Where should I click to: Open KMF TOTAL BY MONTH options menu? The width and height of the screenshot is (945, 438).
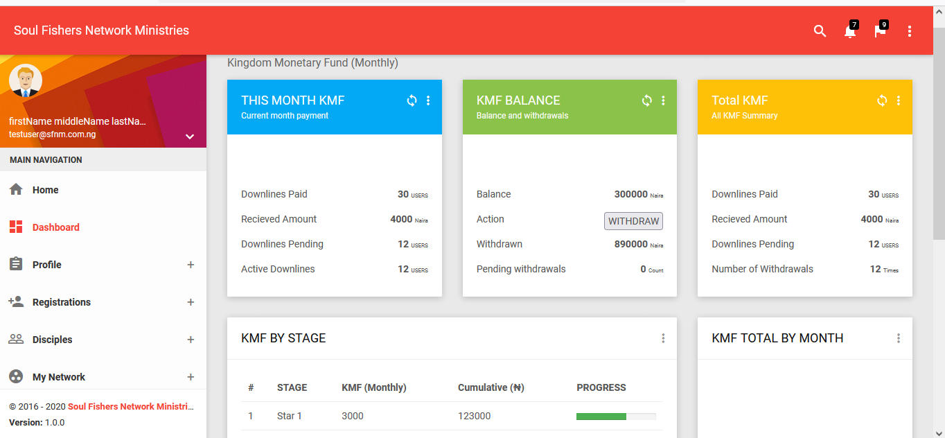coord(899,338)
